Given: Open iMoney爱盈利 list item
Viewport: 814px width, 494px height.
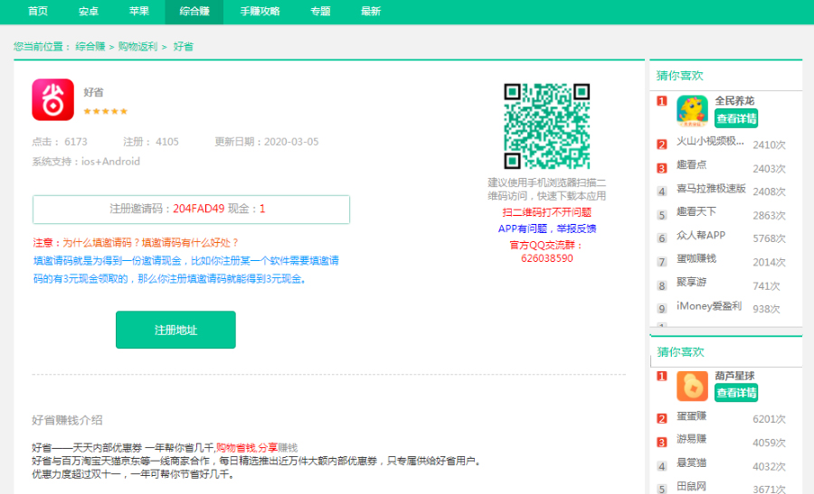Looking at the screenshot, I should click(709, 306).
